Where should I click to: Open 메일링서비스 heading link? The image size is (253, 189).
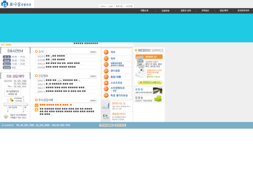119,114
